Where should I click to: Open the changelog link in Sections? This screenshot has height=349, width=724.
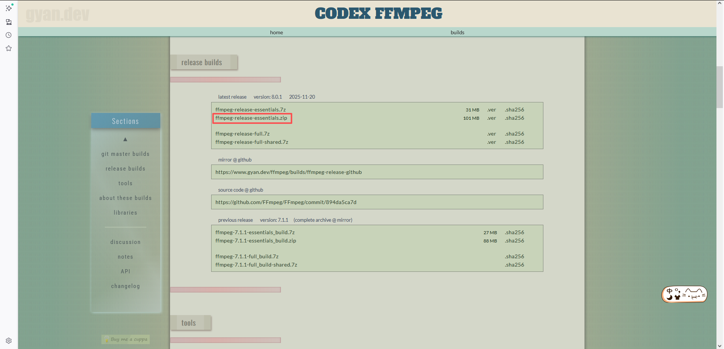click(x=125, y=286)
